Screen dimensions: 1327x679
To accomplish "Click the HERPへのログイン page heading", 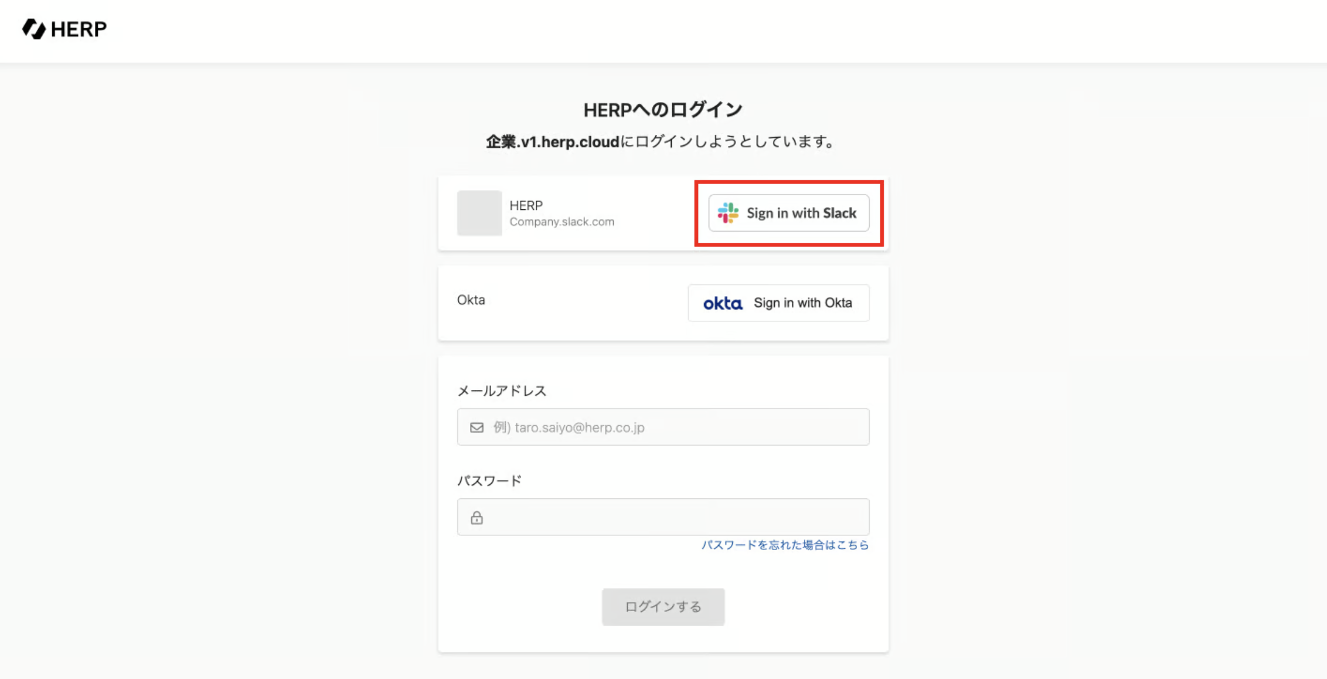I will [x=663, y=110].
